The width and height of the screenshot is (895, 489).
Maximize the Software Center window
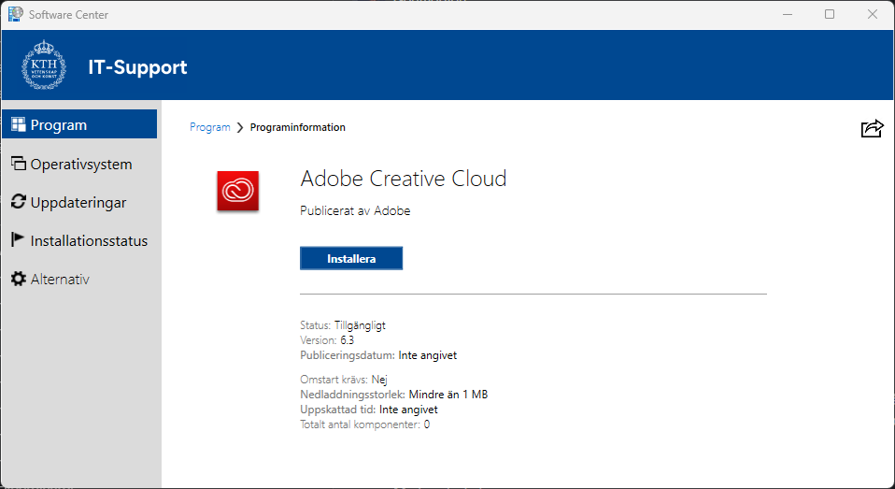tap(830, 14)
